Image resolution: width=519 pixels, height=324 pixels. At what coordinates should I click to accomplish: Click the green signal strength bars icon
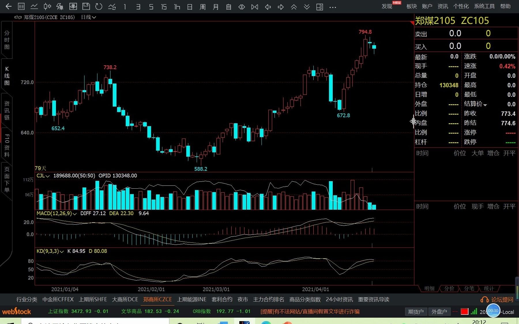474,311
